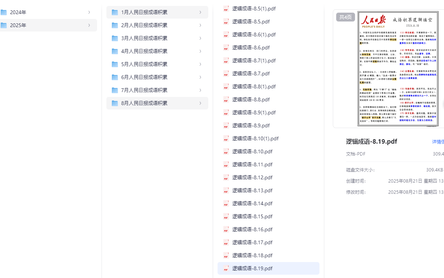Expand 4月人民日报成语积累 using its chevron
The width and height of the screenshot is (444, 278).
coord(200,51)
